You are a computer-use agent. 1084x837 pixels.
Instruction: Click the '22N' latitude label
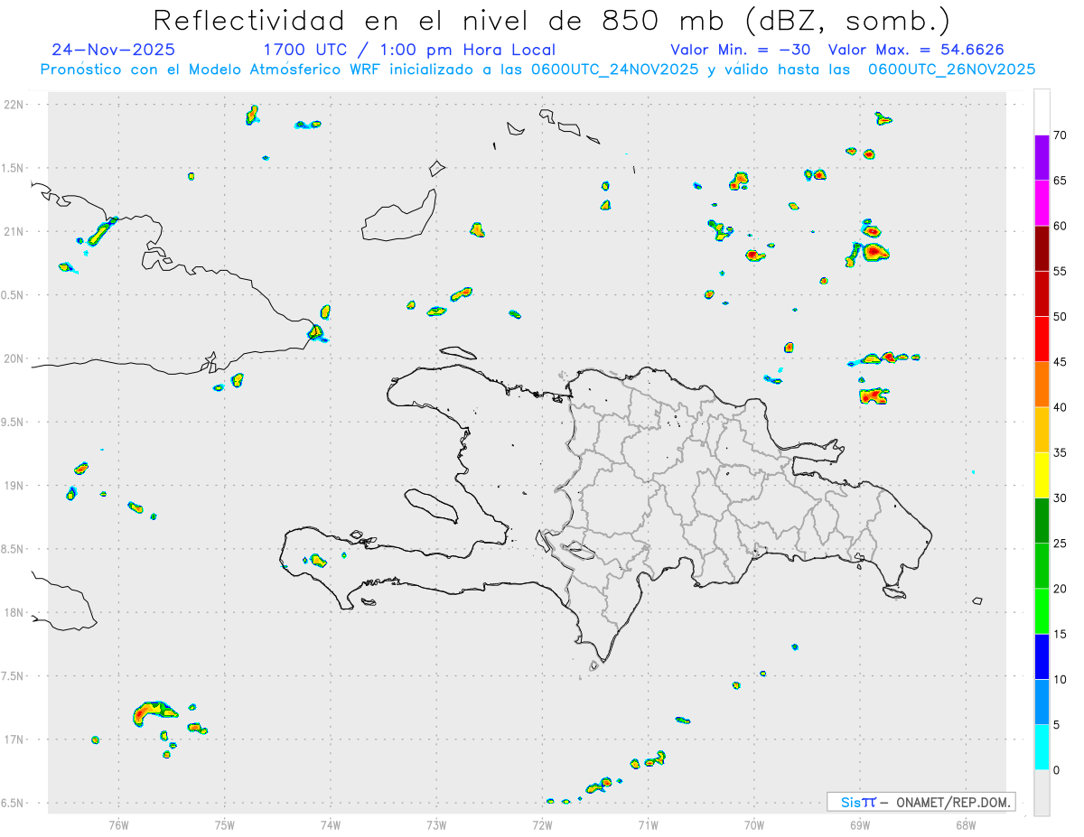pyautogui.click(x=14, y=105)
